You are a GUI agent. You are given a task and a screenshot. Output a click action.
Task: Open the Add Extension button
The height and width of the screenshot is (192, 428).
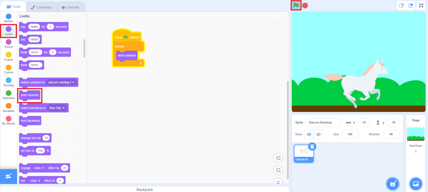pyautogui.click(x=8, y=176)
